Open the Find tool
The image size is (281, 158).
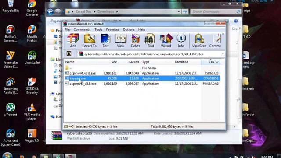pos(151,40)
